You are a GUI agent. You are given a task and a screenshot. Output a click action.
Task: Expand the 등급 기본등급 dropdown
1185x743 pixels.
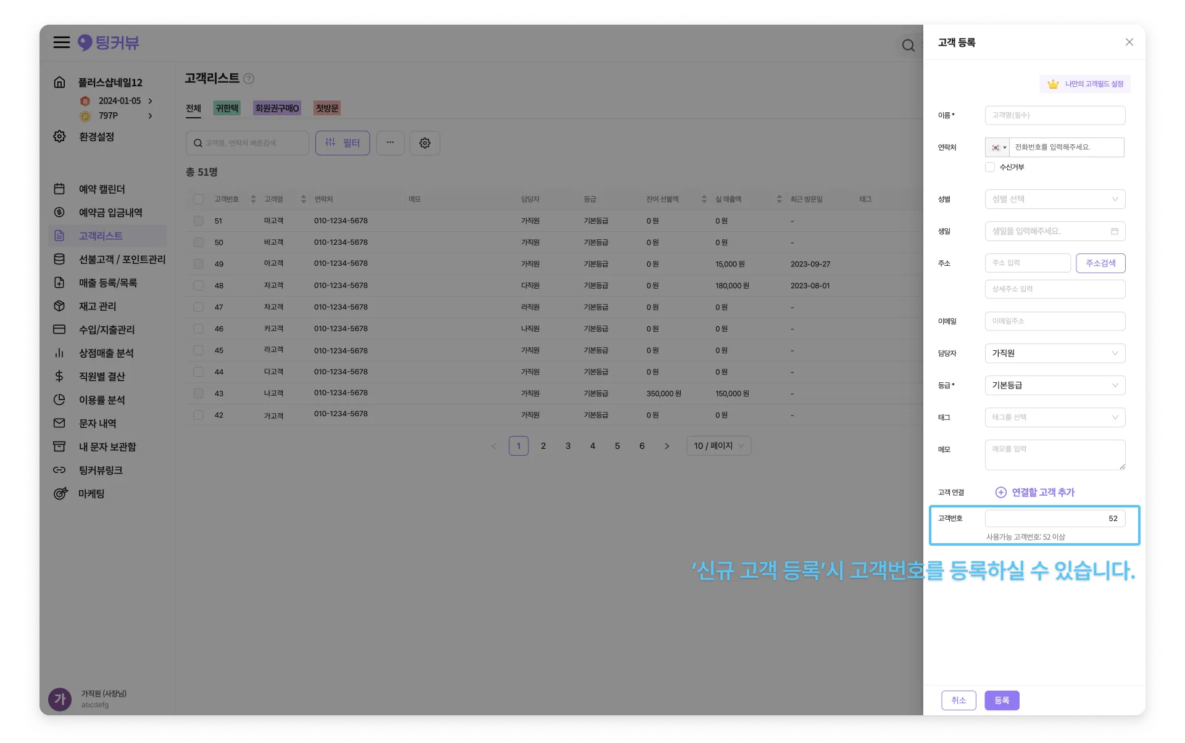pyautogui.click(x=1055, y=385)
